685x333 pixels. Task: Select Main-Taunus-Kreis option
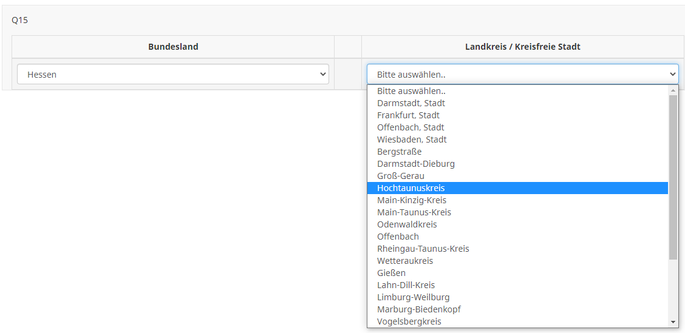(414, 212)
